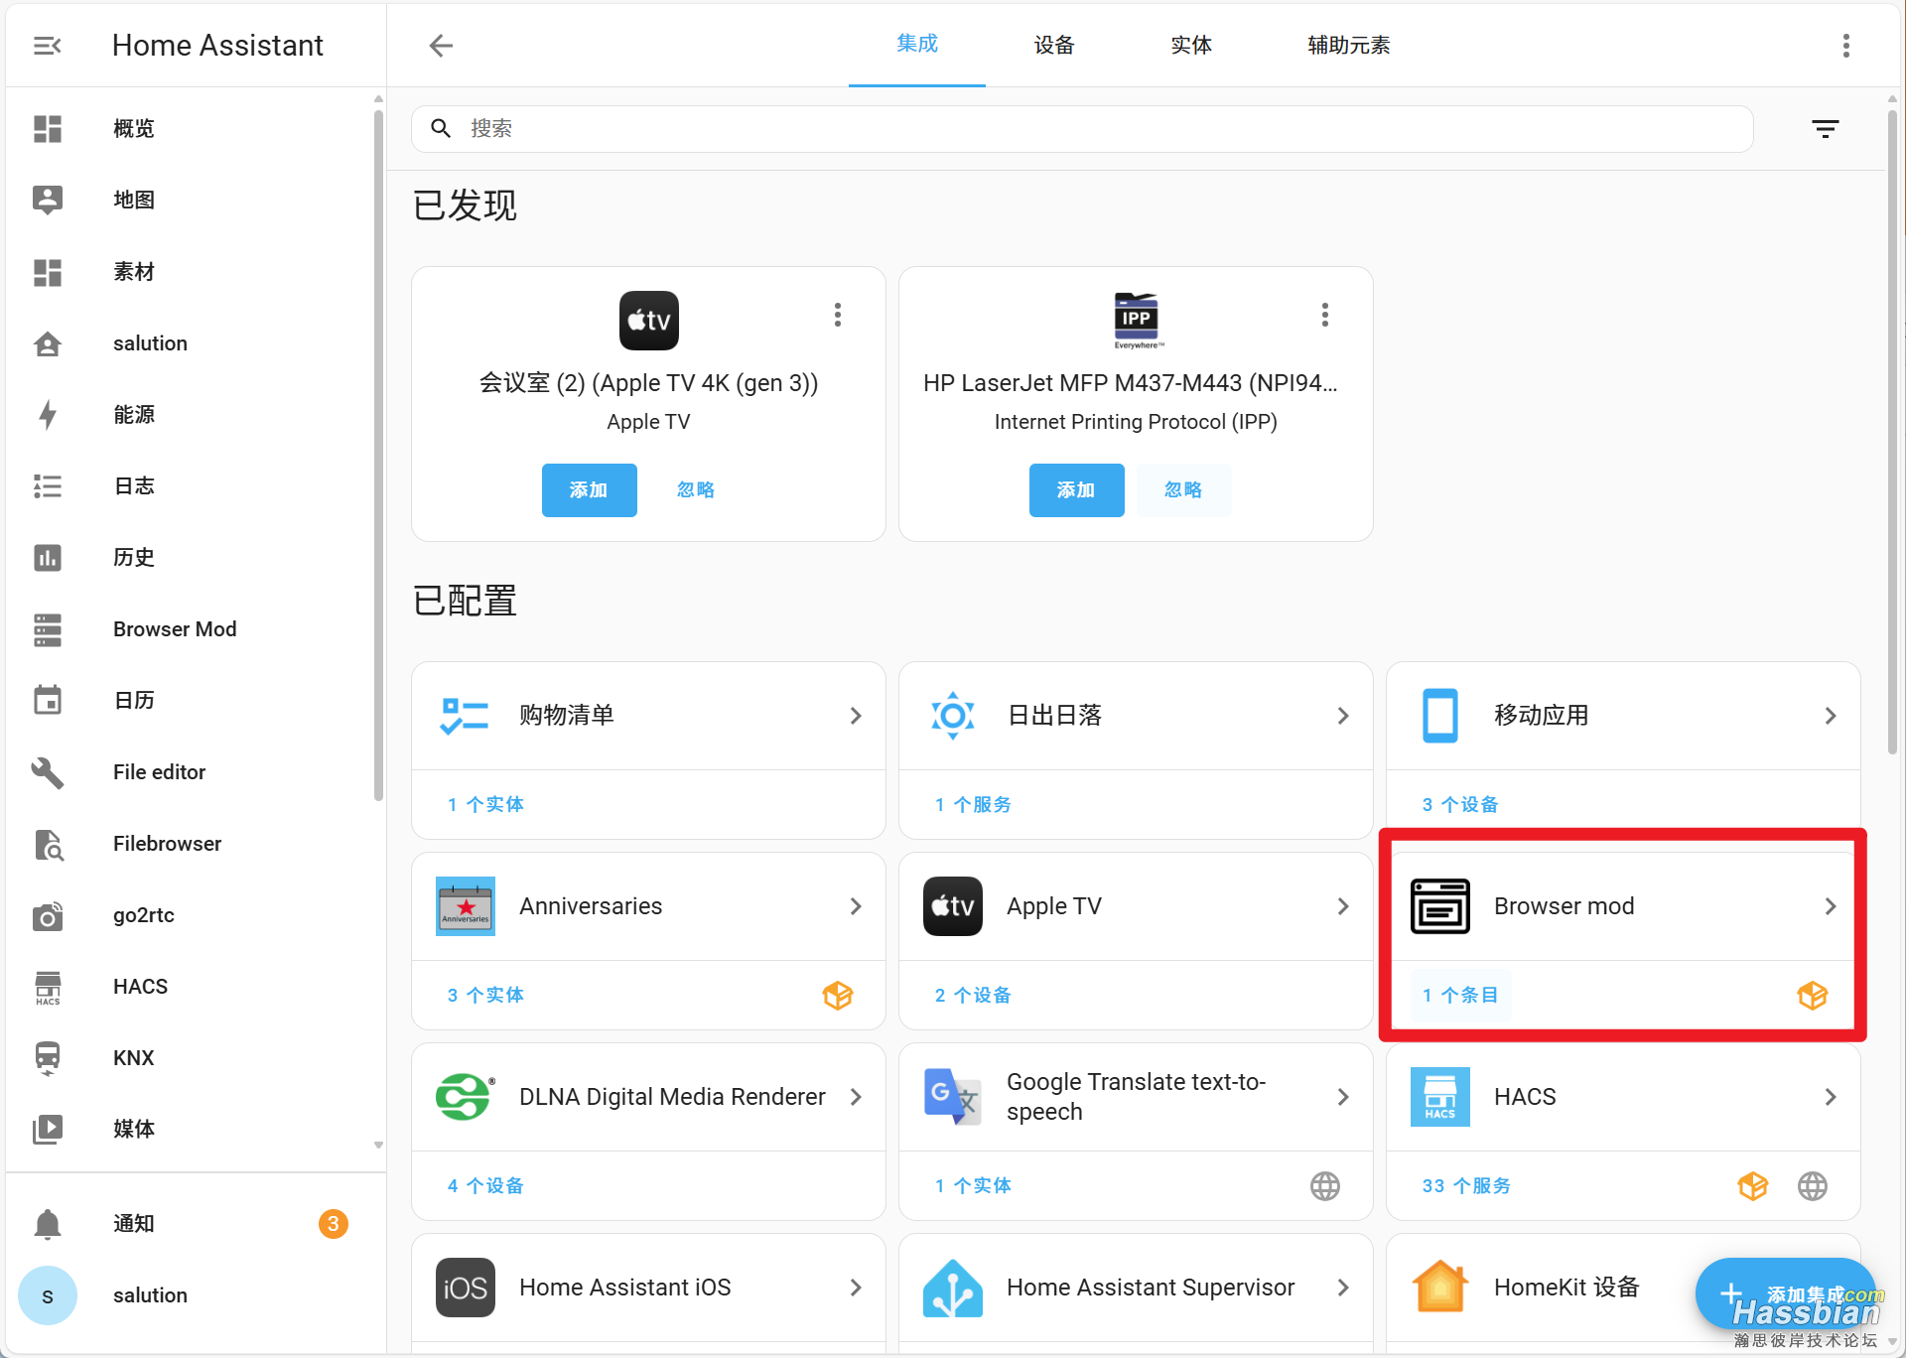Click 添加 for Apple TV 4K

click(x=590, y=490)
